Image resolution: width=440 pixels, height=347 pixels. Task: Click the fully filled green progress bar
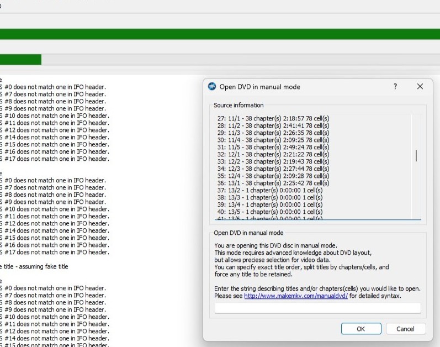(221, 34)
